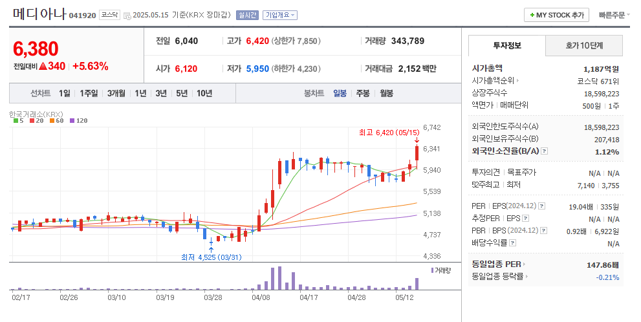641x322 pixels.
Task: Select the 10년 line chart
Action: click(204, 94)
